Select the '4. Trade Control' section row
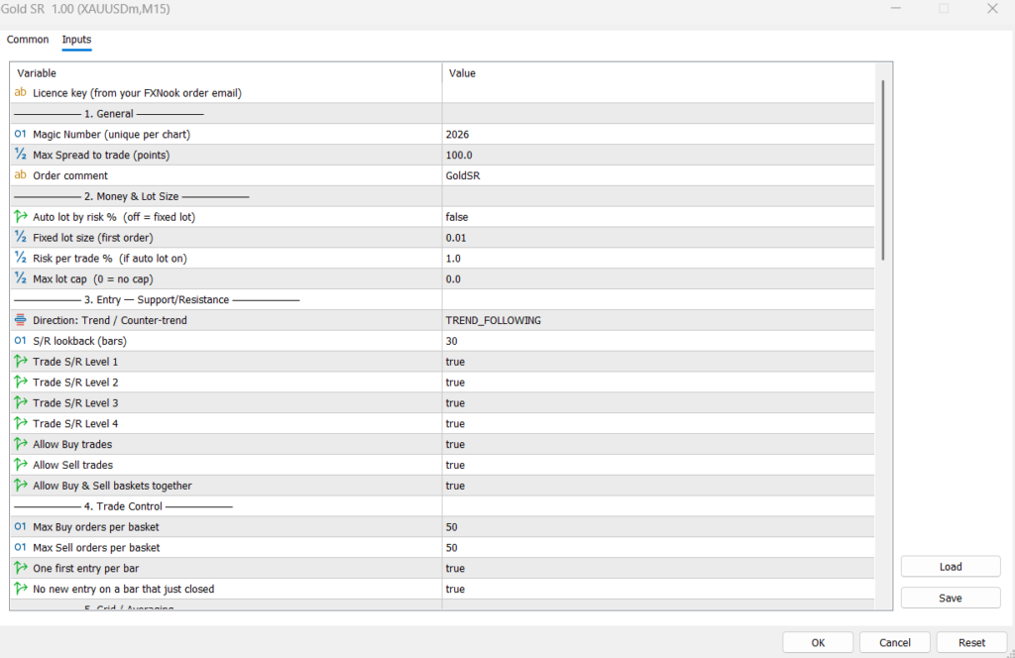Viewport: 1015px width, 658px height. 442,506
